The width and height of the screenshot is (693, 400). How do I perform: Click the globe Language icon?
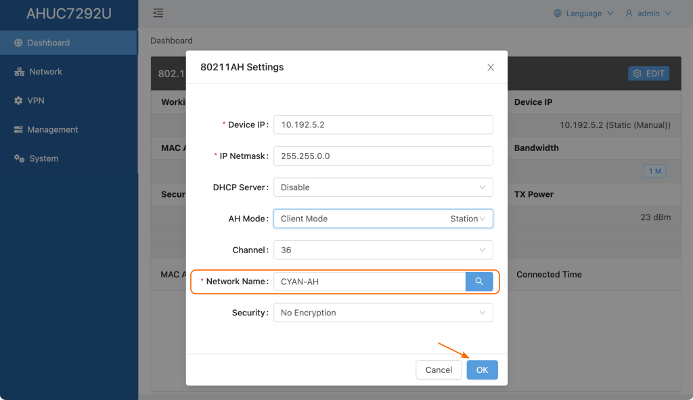(x=558, y=14)
